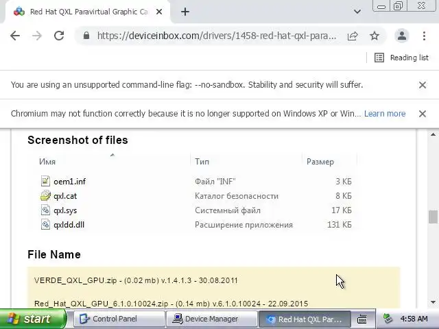
Task: Select the qxl.sys file name
Action: click(x=65, y=210)
